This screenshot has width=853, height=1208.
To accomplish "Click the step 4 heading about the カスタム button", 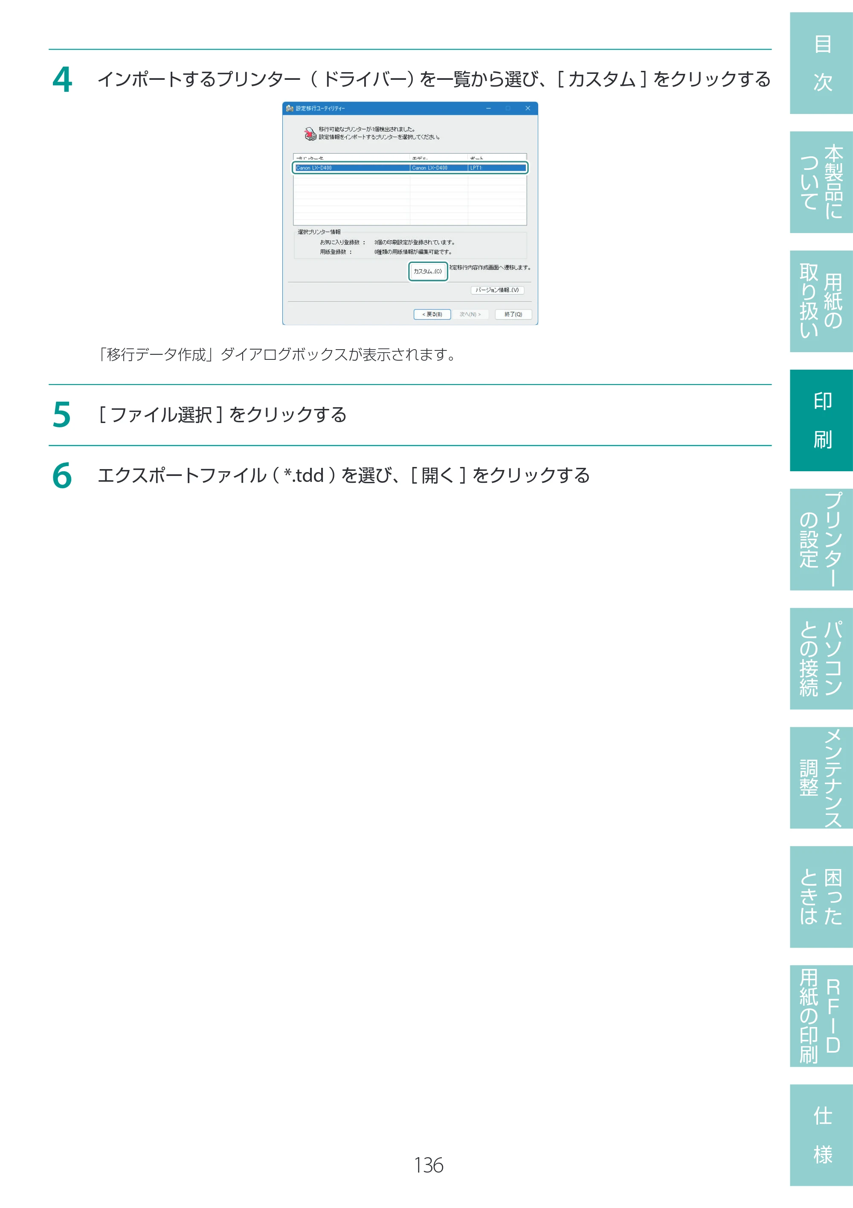I will tap(434, 79).
